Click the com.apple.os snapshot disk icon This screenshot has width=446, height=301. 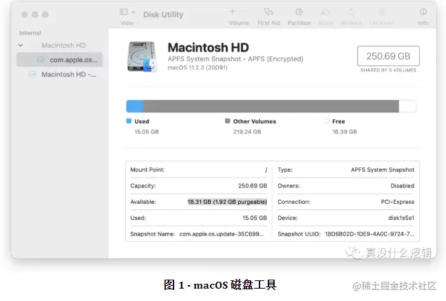click(x=41, y=60)
